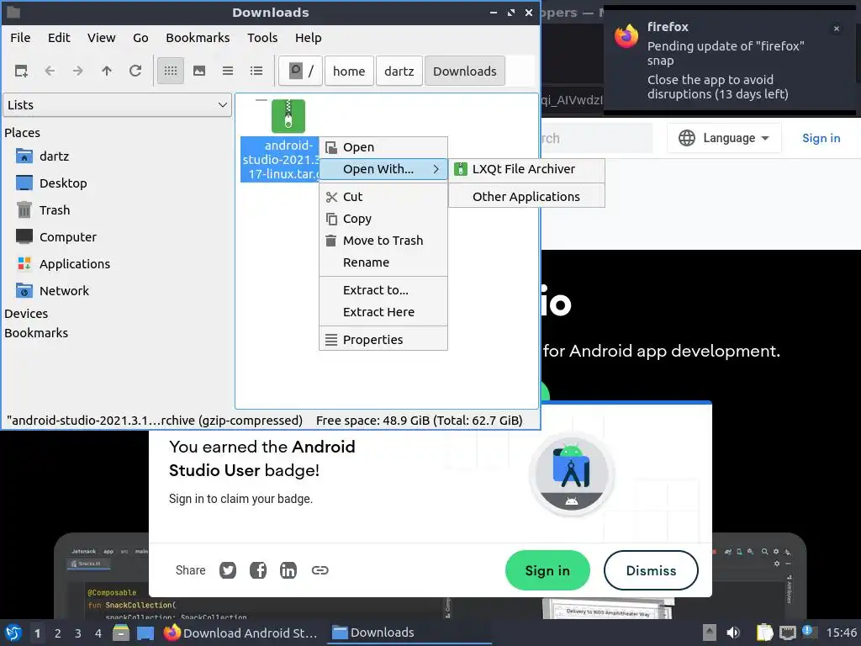Image resolution: width=861 pixels, height=646 pixels.
Task: Click Sign in link at page top
Action: pos(821,138)
